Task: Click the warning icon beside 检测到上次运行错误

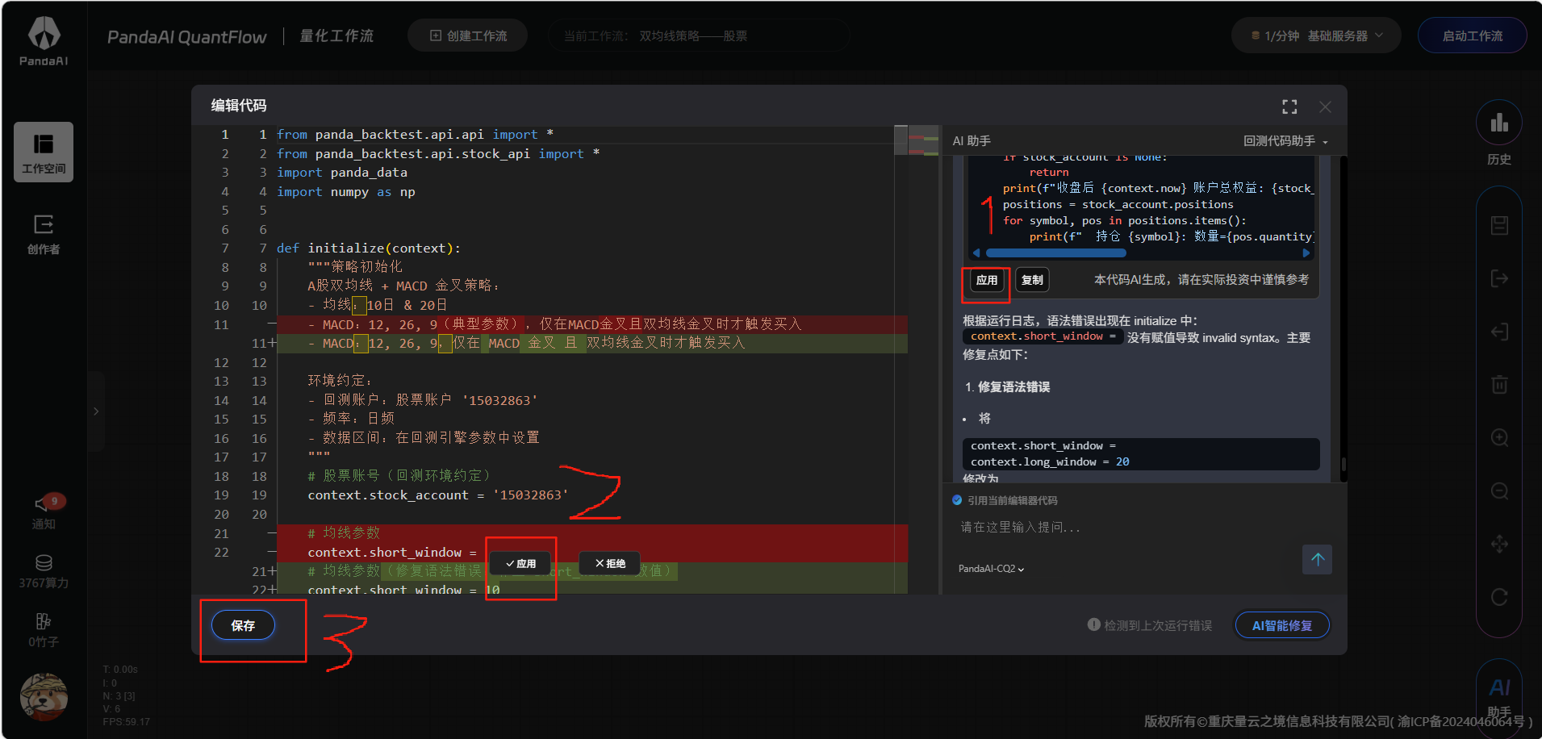Action: point(1094,624)
